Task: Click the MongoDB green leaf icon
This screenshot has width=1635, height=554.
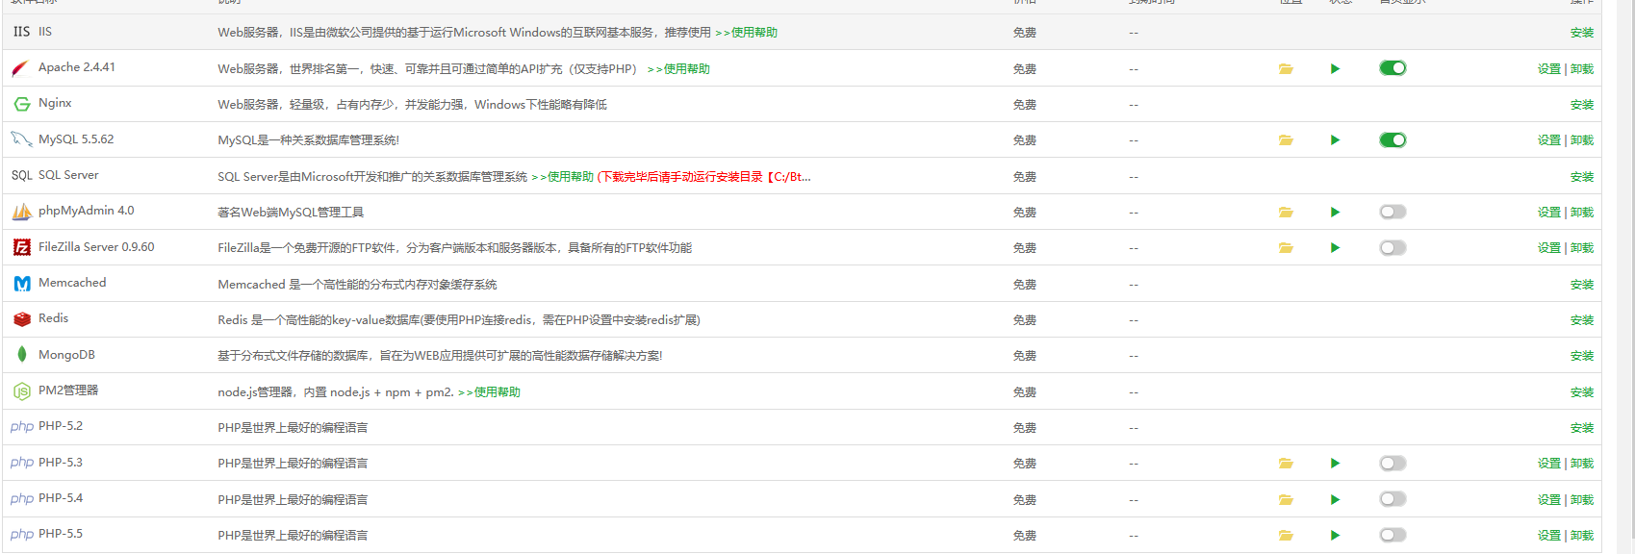Action: click(21, 354)
